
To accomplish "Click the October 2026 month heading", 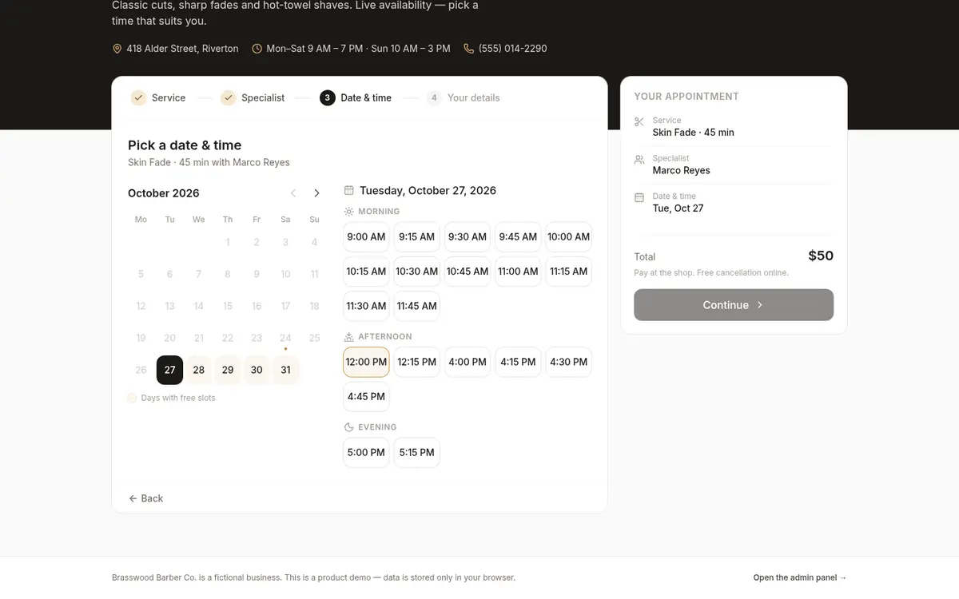I will [x=164, y=193].
